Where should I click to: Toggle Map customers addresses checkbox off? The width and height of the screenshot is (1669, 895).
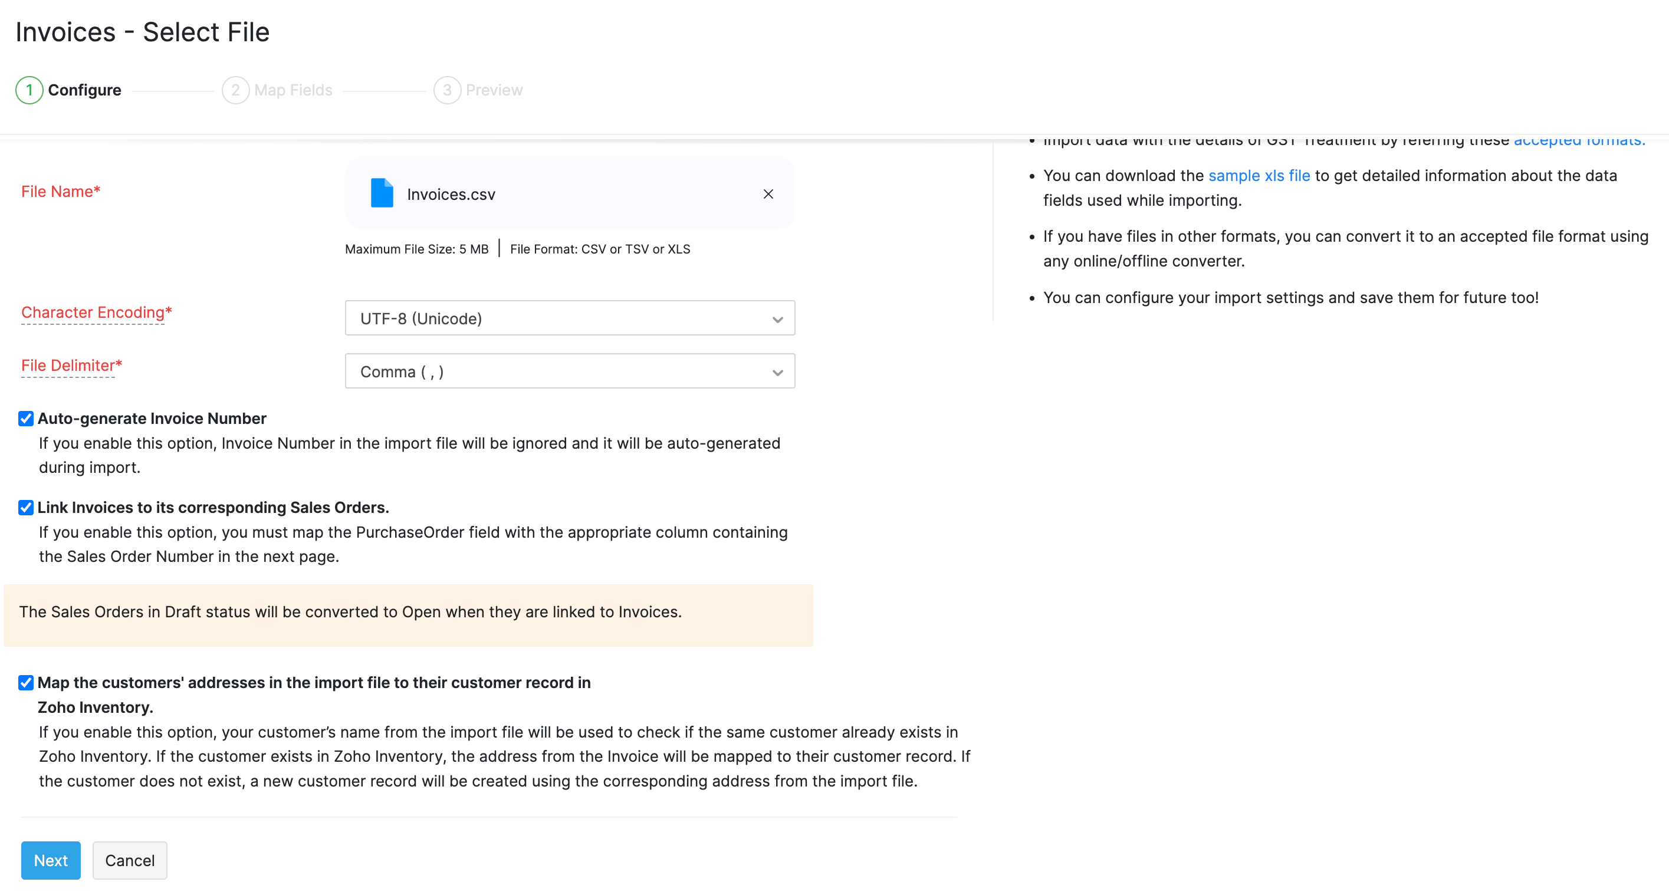pos(27,681)
